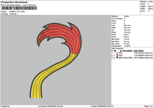Image resolution: width=154 pixels, height=108 pixels.
Task: Click stitch count 4569 in stop 2 row
Action: click(120, 55)
